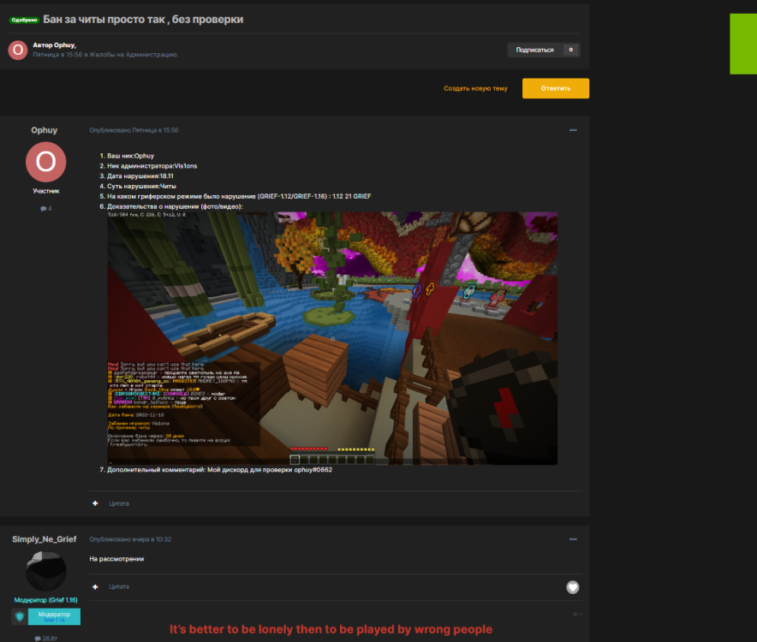Click the Подписаться follow button
The height and width of the screenshot is (642, 757).
tap(535, 50)
